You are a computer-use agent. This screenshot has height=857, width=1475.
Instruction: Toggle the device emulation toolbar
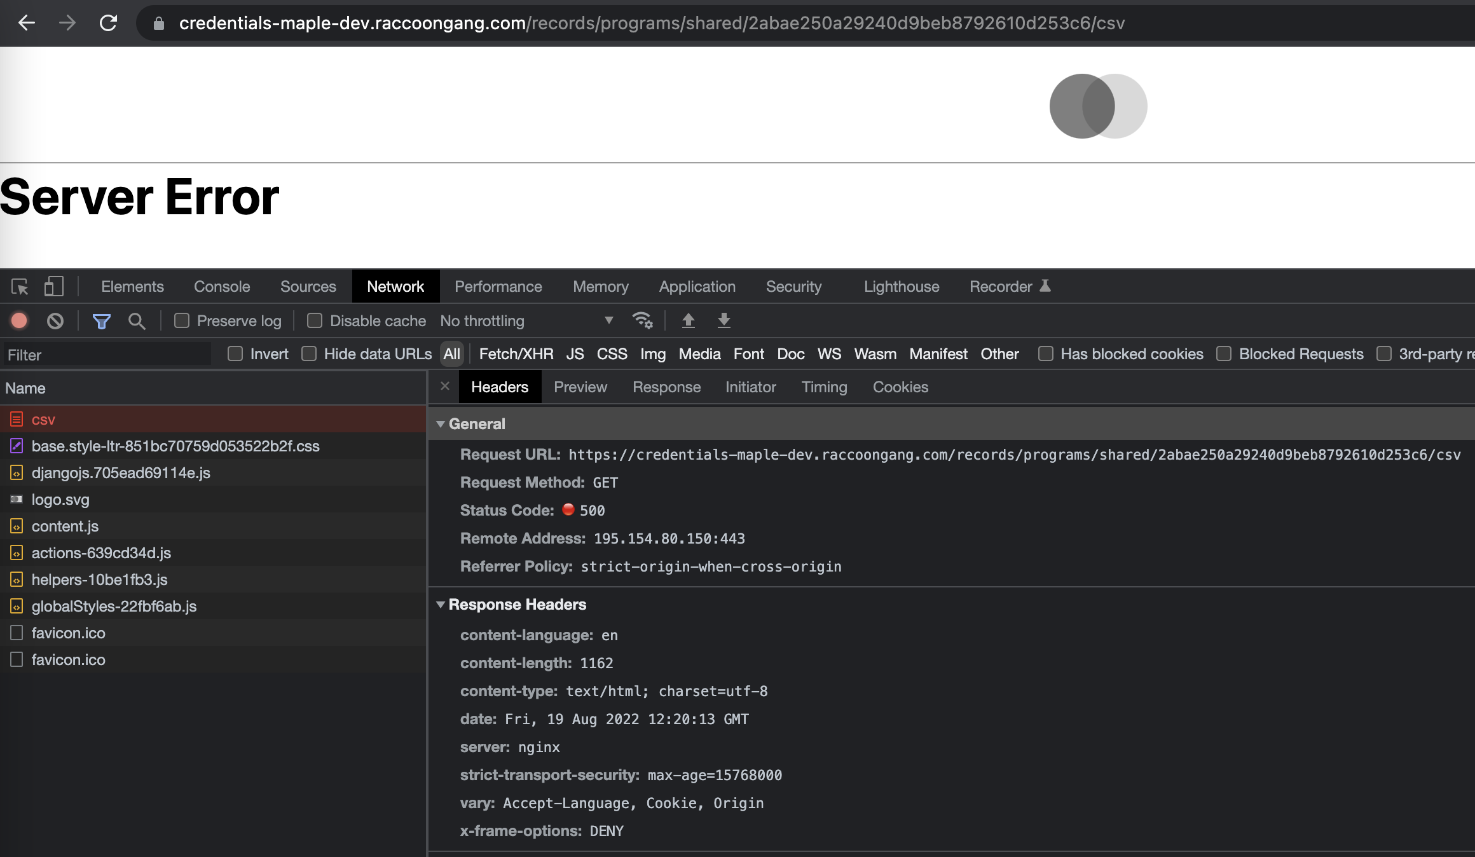[53, 287]
